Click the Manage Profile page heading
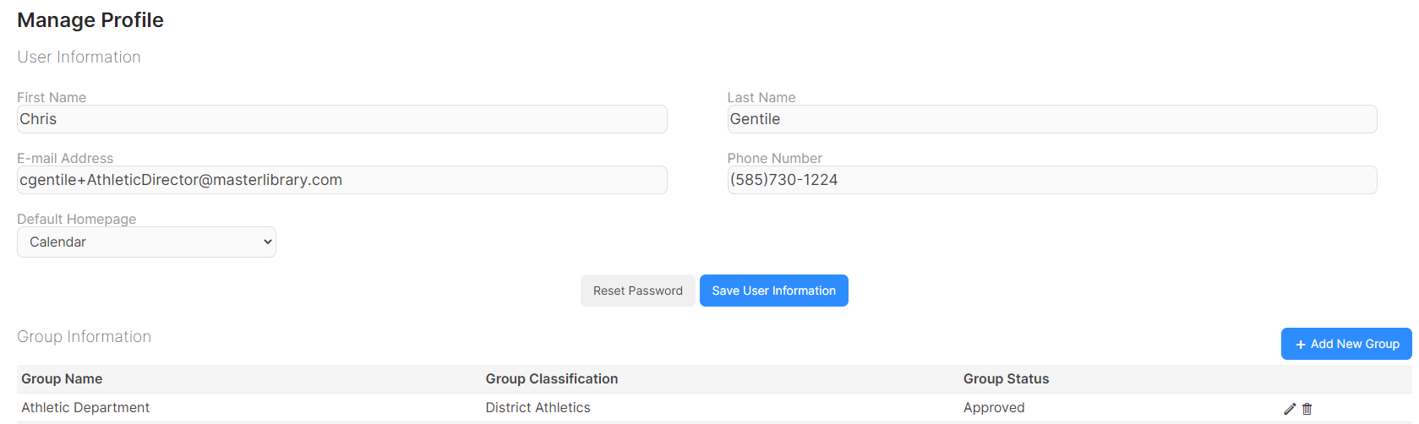This screenshot has height=424, width=1419. point(90,20)
